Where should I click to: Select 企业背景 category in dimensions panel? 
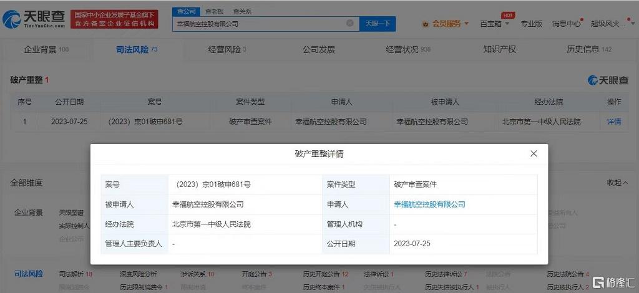[29, 213]
